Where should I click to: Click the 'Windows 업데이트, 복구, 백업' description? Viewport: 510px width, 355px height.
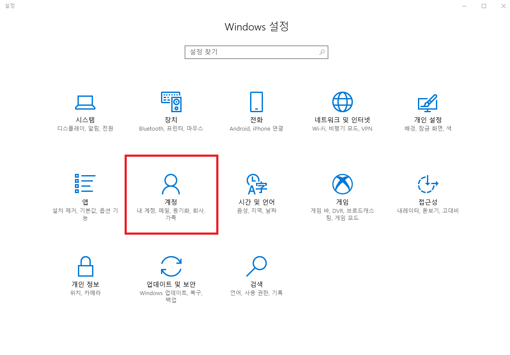tap(171, 296)
